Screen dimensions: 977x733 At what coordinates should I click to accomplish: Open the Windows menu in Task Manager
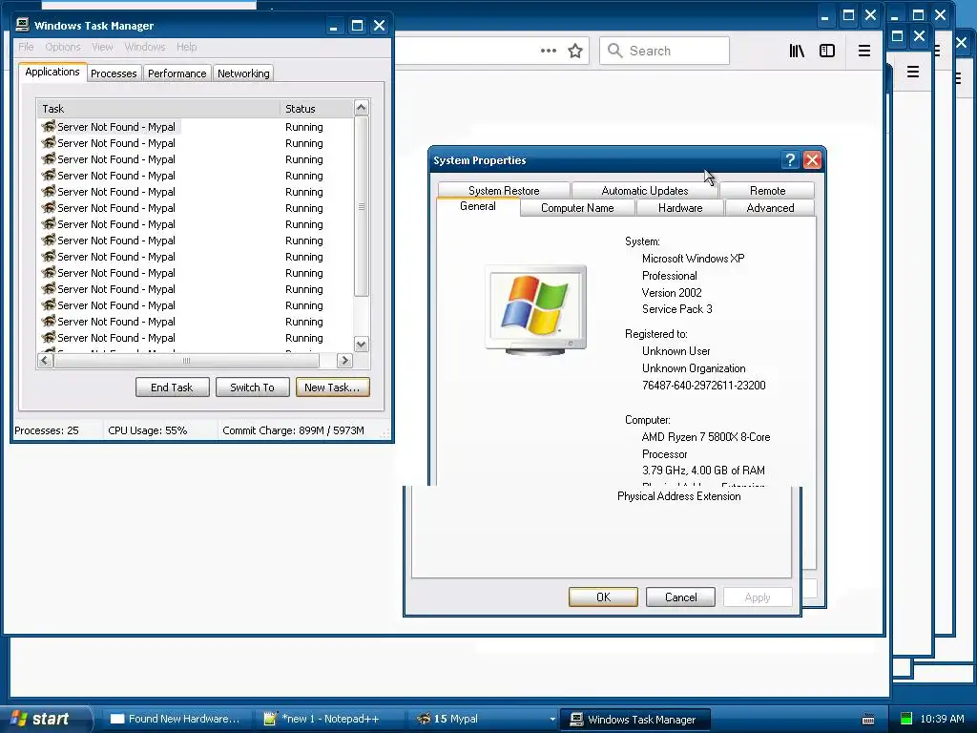[x=145, y=47]
